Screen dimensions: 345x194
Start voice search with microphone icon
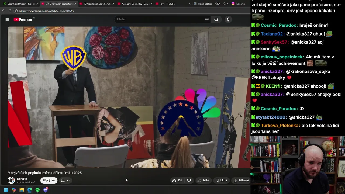[x=228, y=19]
